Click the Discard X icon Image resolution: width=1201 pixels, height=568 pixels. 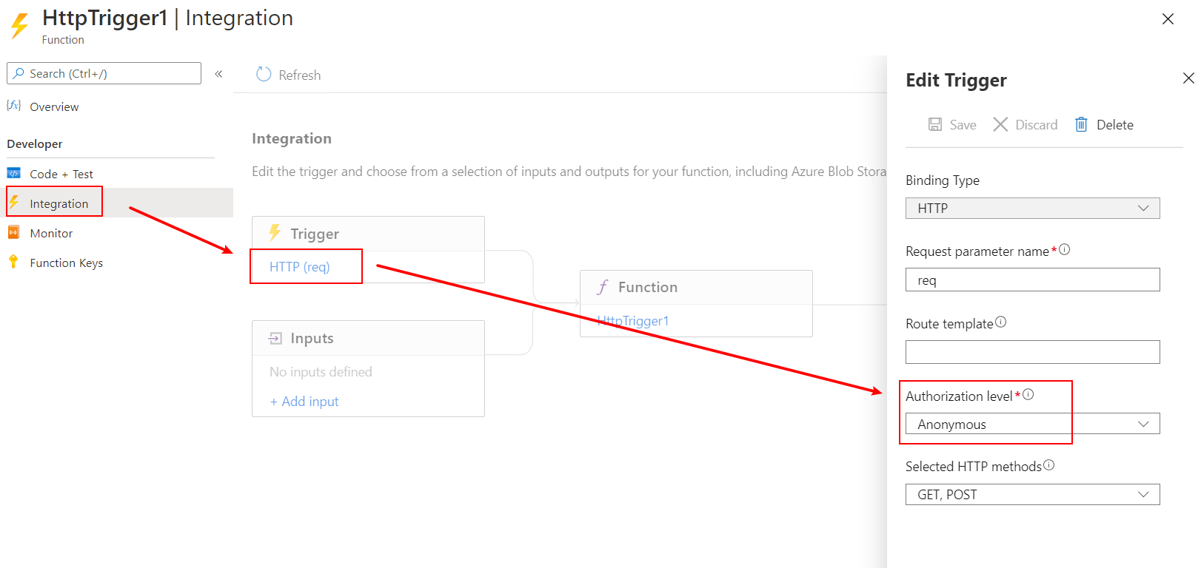coord(1000,124)
